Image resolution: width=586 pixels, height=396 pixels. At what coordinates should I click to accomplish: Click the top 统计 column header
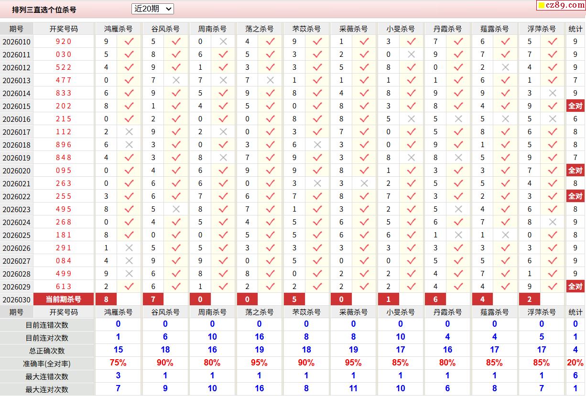pyautogui.click(x=575, y=29)
